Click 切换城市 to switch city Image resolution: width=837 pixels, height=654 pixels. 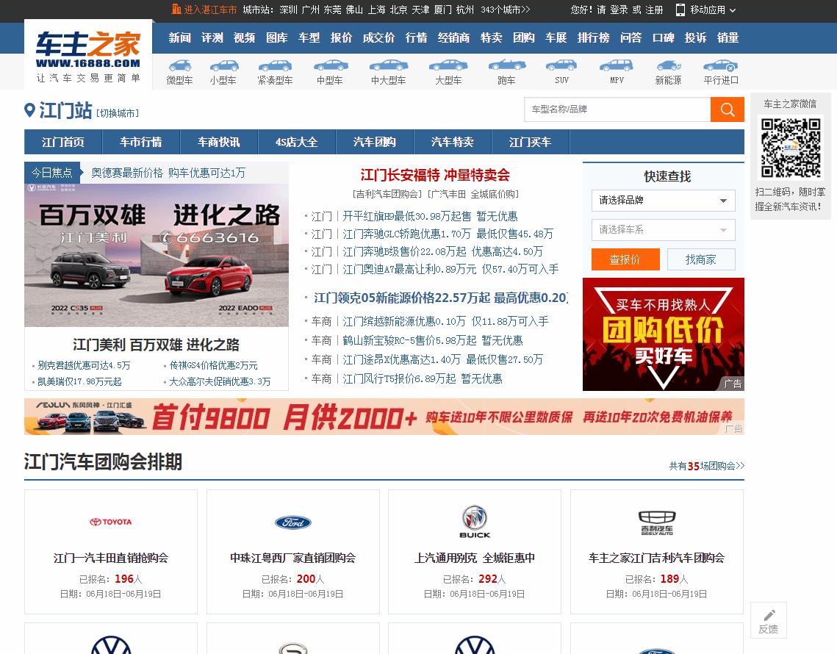[x=118, y=113]
